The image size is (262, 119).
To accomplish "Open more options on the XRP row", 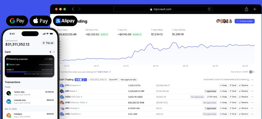I will pos(252,91).
